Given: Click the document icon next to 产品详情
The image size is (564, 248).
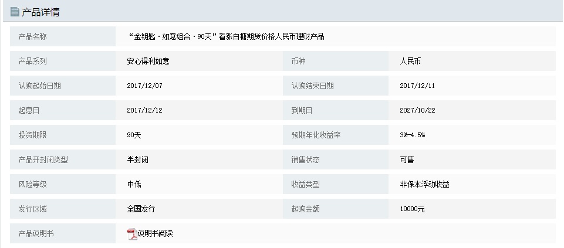Looking at the screenshot, I should pyautogui.click(x=15, y=12).
